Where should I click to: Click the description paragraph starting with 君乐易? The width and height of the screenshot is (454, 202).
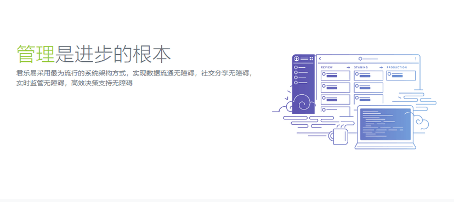coord(135,78)
